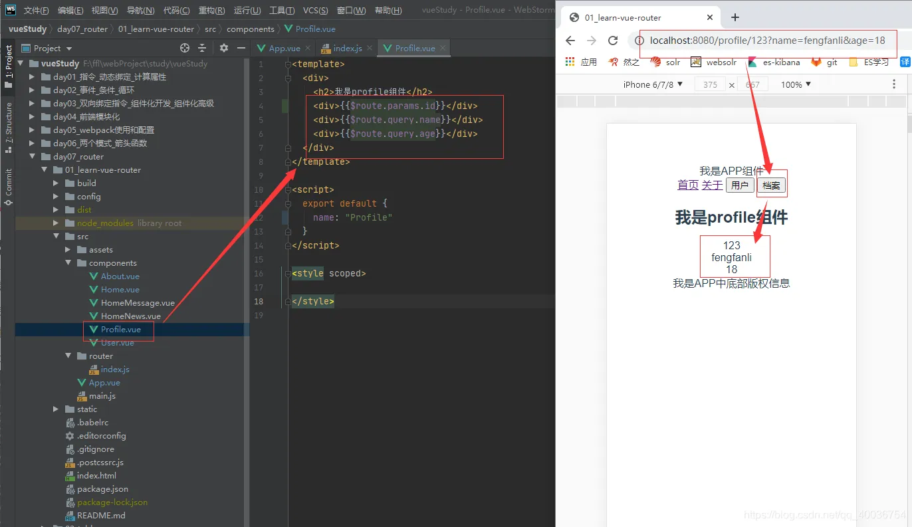The image size is (912, 527).
Task: Open the solr bookmark
Action: tap(665, 62)
